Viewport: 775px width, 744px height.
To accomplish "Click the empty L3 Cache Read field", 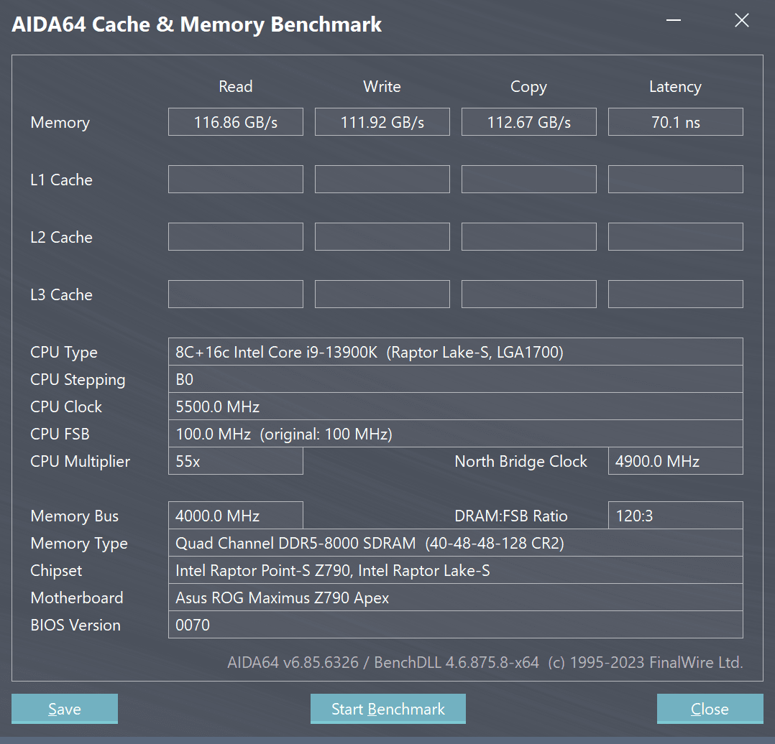I will tap(236, 294).
